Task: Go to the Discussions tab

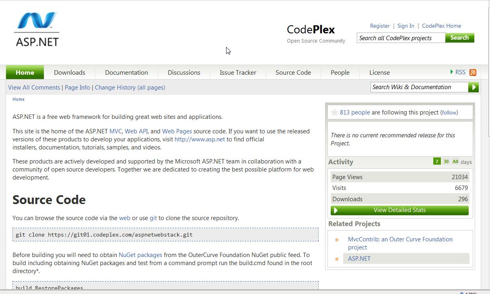Action: [184, 72]
